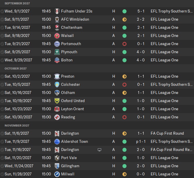Viewport: 194px width, 178px height.
Task: Open the 4 - 0 result against Bolton
Action: pos(141,60)
